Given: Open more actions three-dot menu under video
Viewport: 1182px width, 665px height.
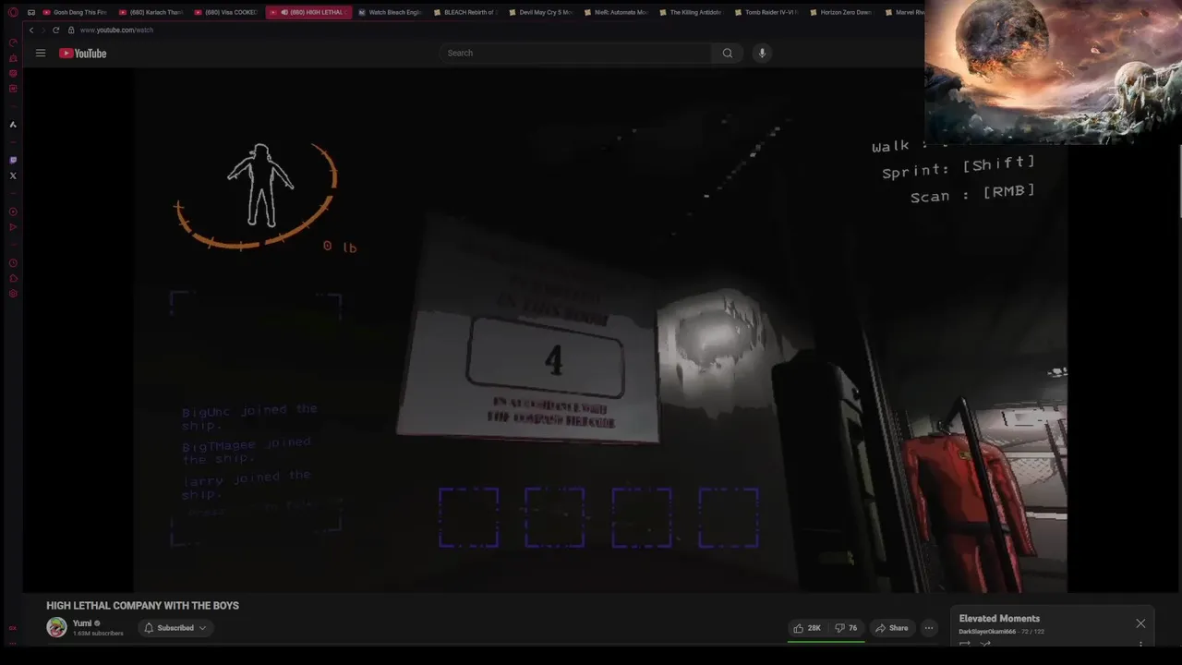Looking at the screenshot, I should pos(929,628).
